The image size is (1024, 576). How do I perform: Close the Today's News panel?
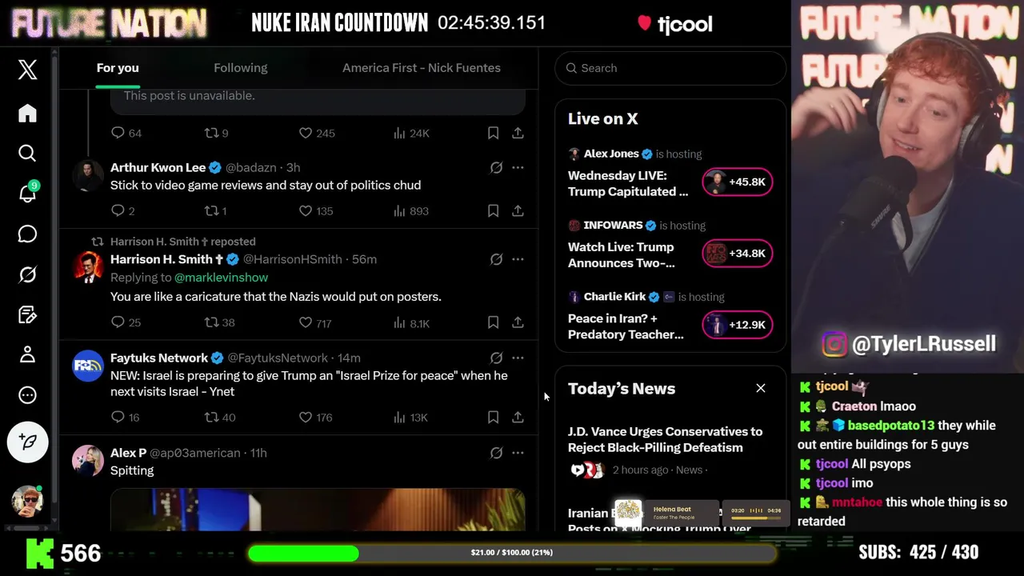761,388
